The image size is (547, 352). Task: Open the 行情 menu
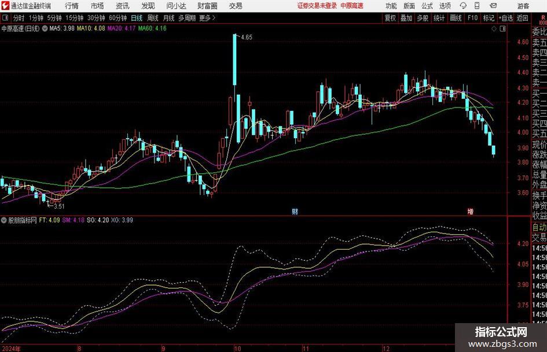coord(72,6)
